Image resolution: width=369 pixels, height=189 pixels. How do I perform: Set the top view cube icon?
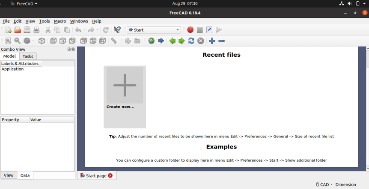point(62,41)
